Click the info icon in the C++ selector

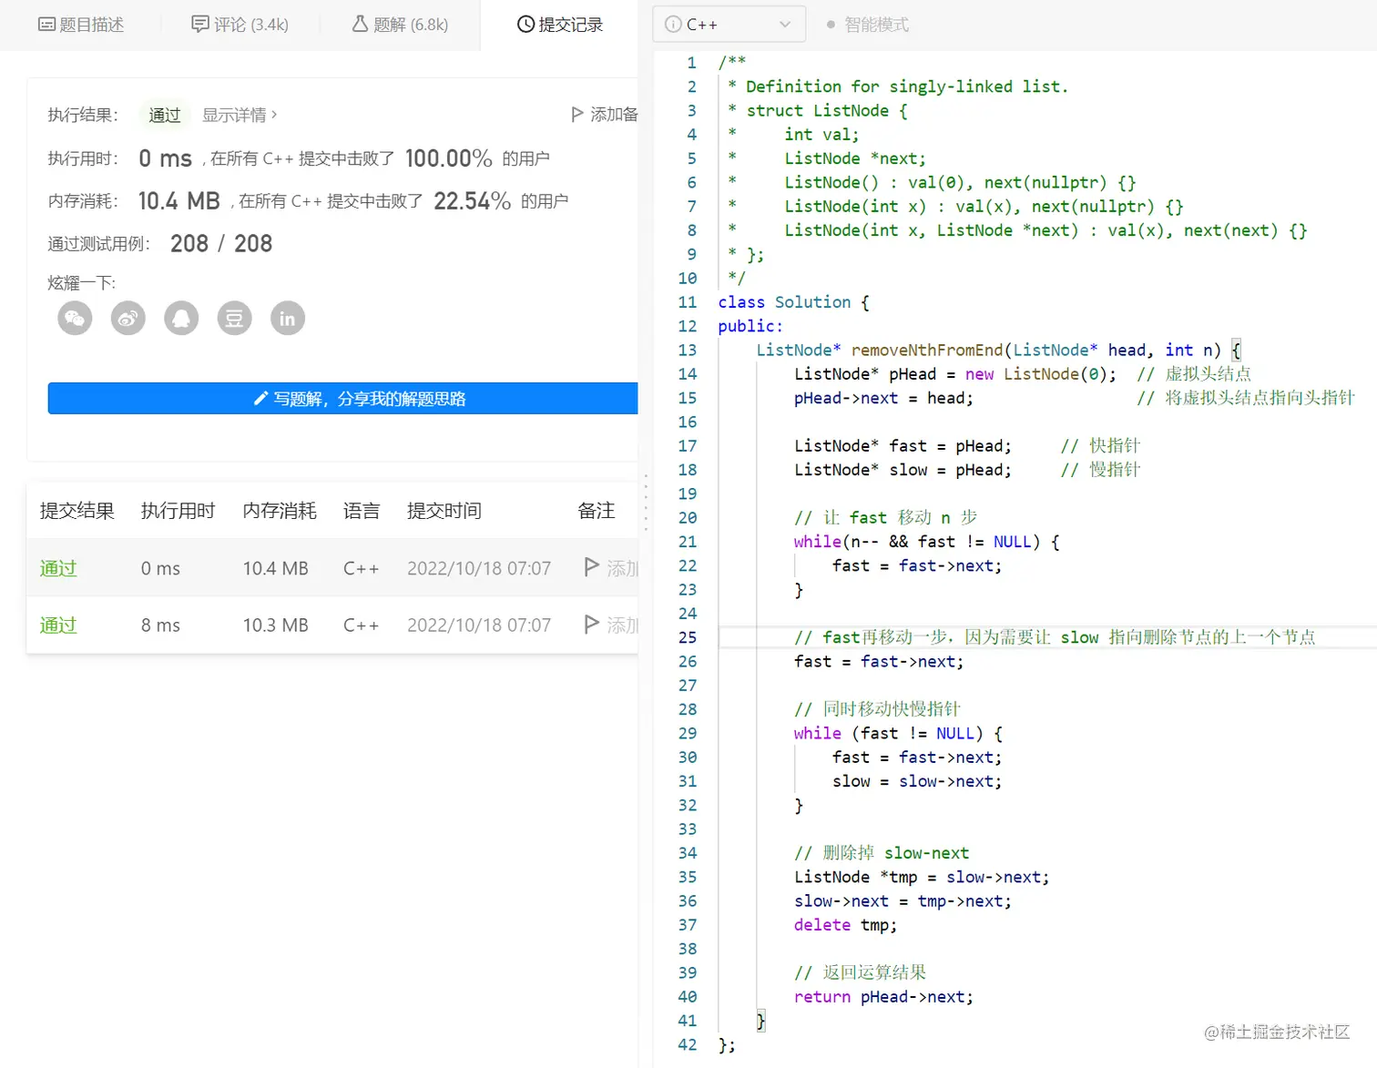tap(673, 25)
